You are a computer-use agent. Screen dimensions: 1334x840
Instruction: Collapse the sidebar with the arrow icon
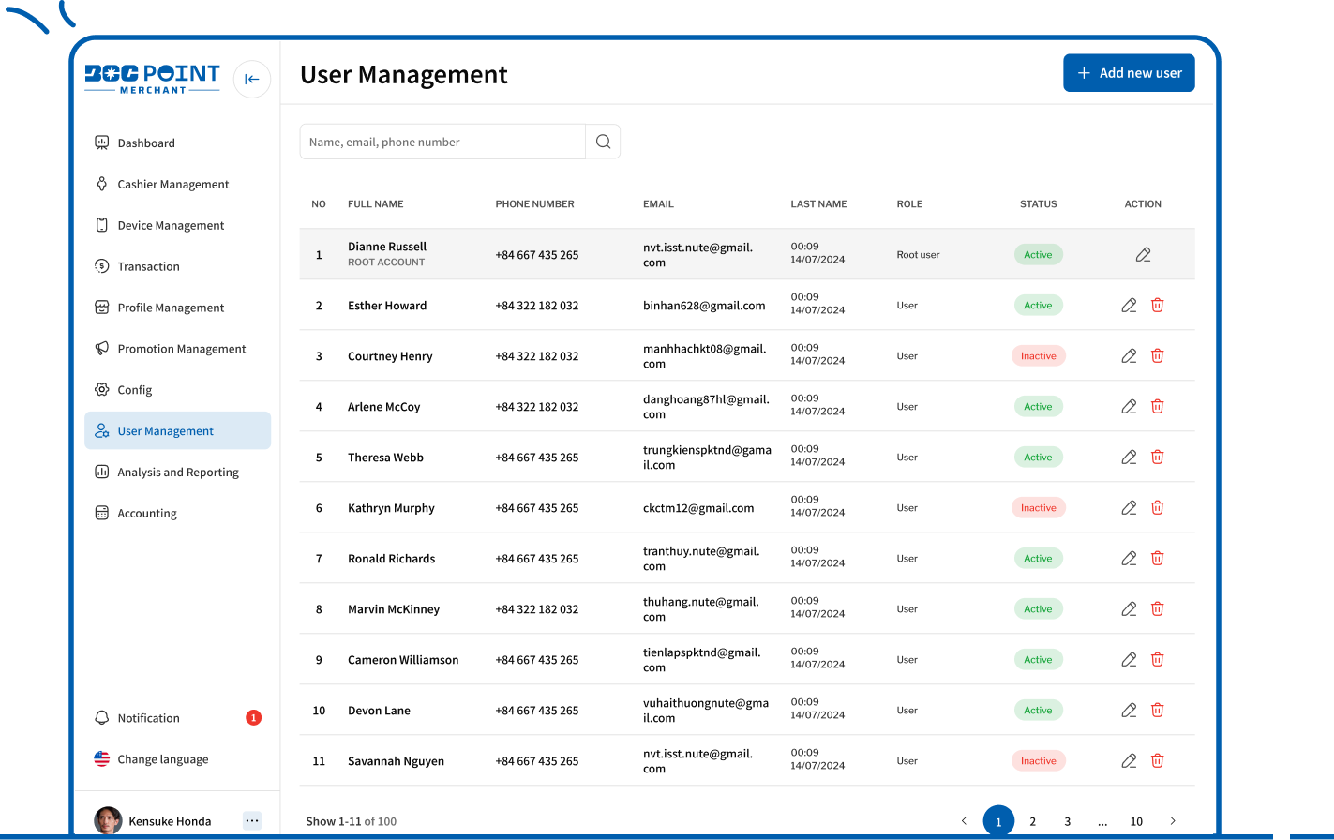tap(252, 79)
